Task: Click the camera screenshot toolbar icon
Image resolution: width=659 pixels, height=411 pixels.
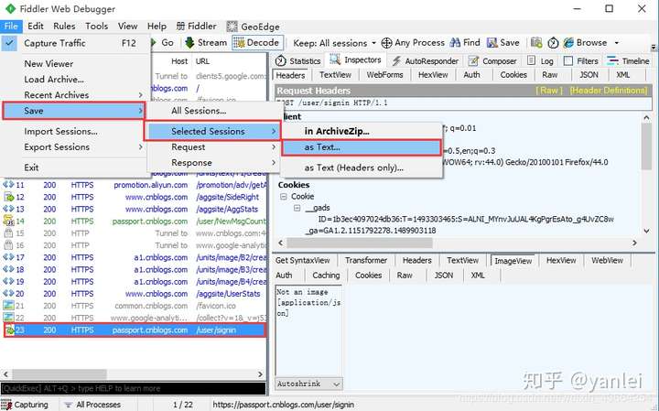Action: click(536, 42)
